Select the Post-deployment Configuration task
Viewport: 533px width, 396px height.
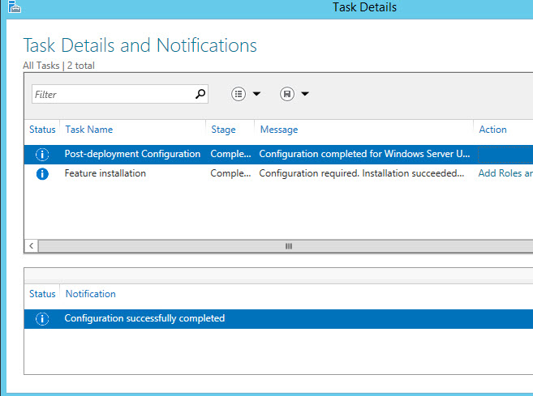tap(132, 154)
